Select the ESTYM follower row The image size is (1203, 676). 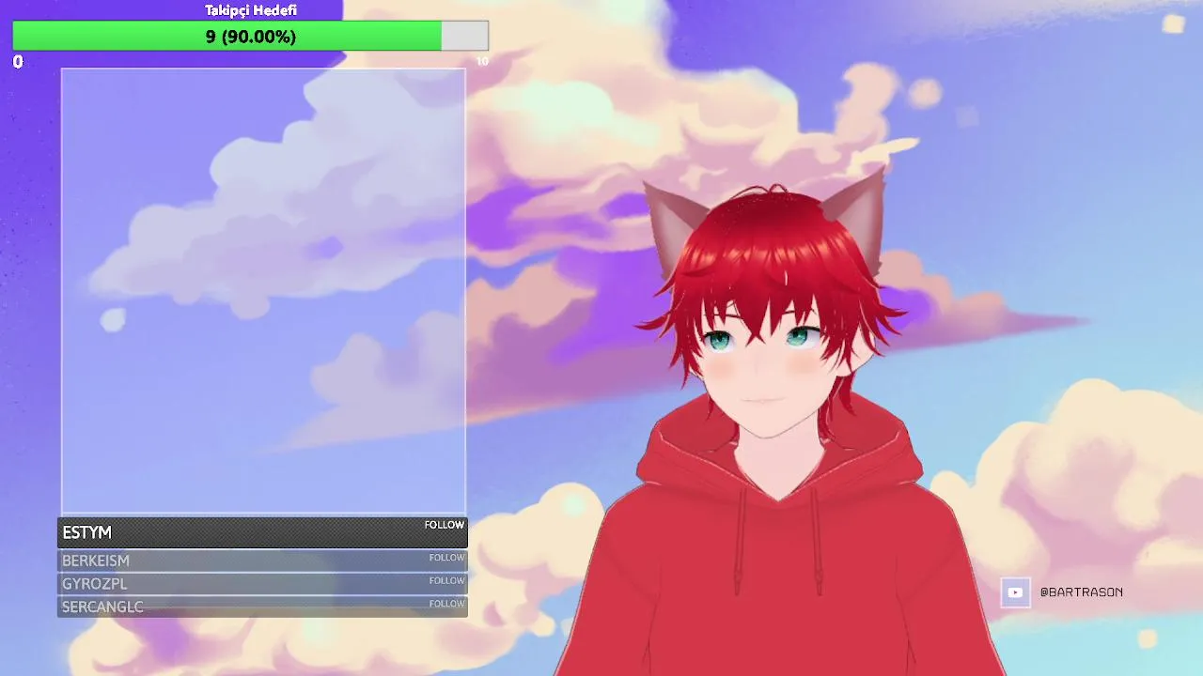[x=262, y=532]
